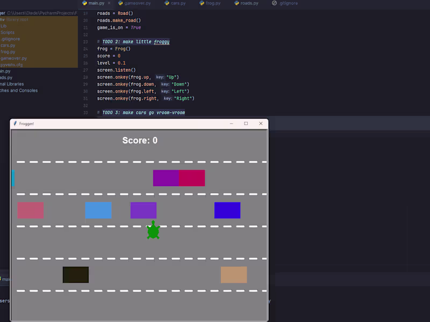Switch to the gameover.py tab
430x322 pixels.
(137, 3)
